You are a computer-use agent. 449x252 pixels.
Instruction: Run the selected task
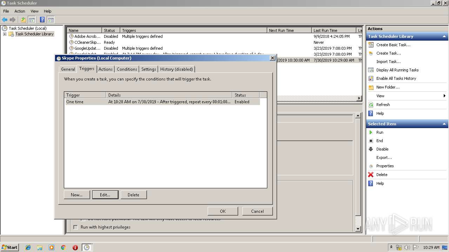coord(380,132)
